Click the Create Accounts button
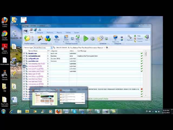Image resolution: width=173 pixels, height=130 pixels. click(66, 39)
